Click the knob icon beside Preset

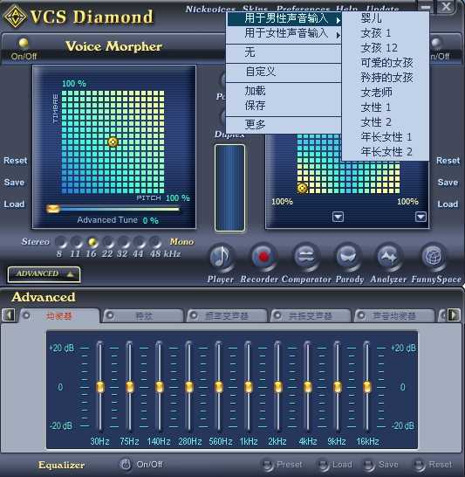pos(268,465)
